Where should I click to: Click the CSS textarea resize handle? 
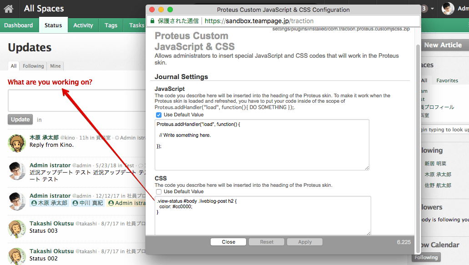coord(368,233)
